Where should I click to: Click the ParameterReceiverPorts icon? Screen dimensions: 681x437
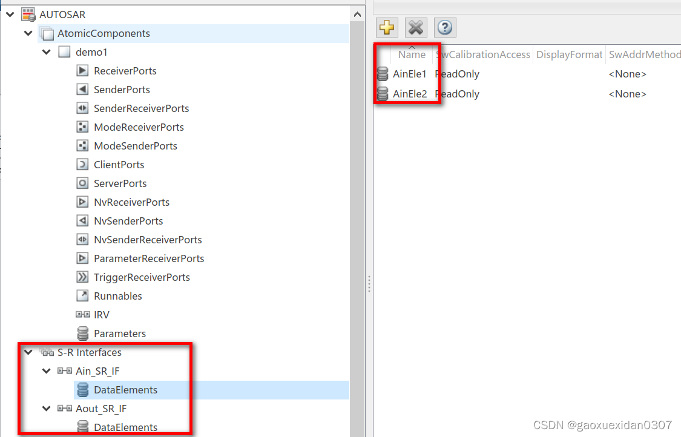coord(82,258)
